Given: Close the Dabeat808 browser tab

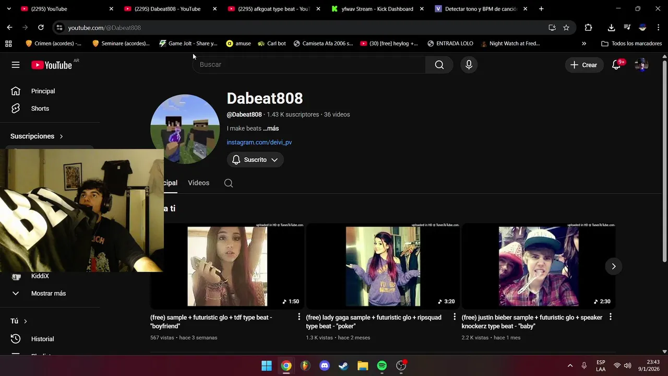Looking at the screenshot, I should 214,9.
